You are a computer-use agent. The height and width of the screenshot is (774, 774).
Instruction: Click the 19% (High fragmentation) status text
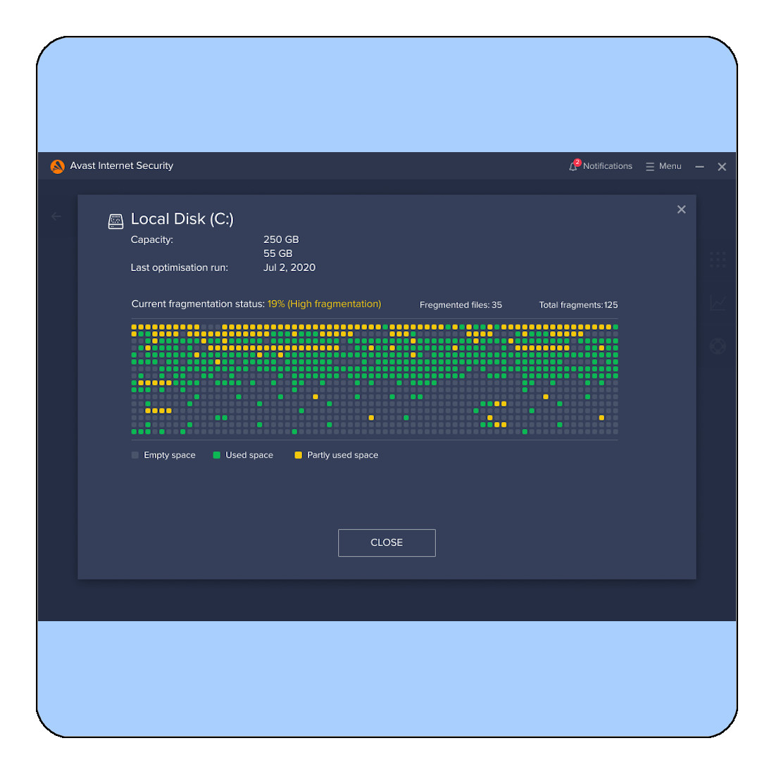(x=324, y=304)
